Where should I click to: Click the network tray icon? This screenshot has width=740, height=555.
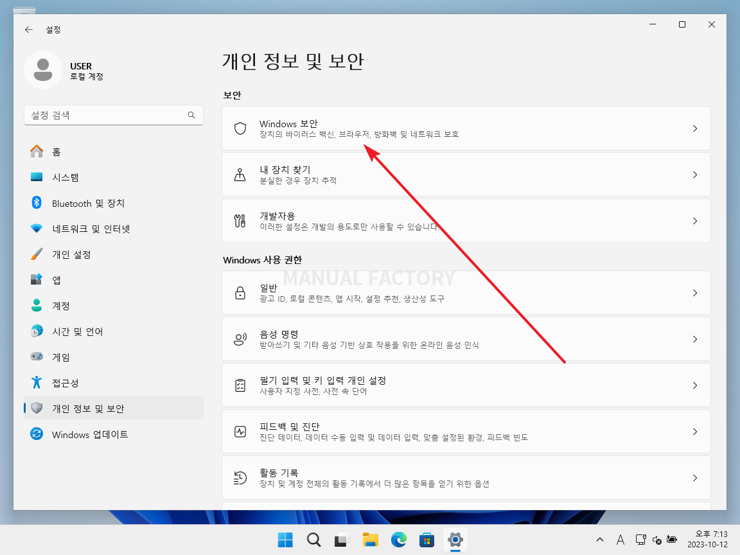(641, 540)
